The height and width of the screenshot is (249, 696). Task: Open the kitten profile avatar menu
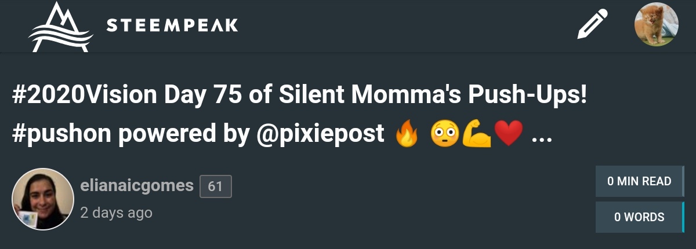656,24
